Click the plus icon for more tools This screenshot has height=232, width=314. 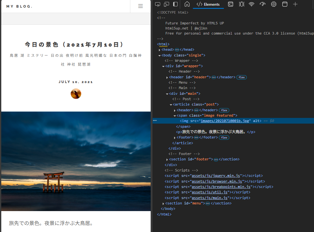click(295, 4)
